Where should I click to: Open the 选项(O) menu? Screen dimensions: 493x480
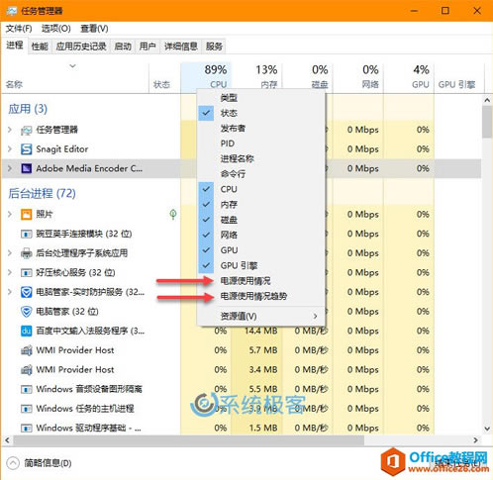[x=55, y=29]
